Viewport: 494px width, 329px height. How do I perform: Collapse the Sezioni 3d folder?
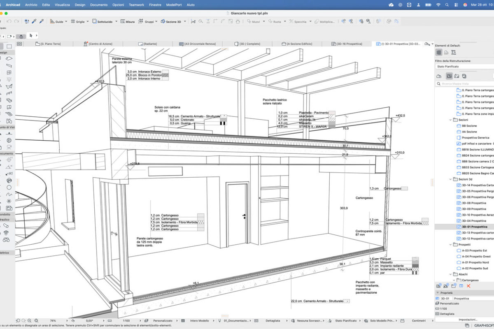point(450,179)
